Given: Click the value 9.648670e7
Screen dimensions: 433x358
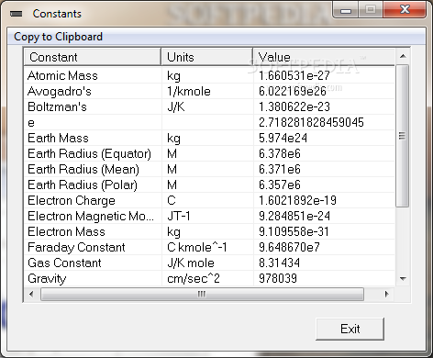Looking at the screenshot, I should pyautogui.click(x=289, y=247).
